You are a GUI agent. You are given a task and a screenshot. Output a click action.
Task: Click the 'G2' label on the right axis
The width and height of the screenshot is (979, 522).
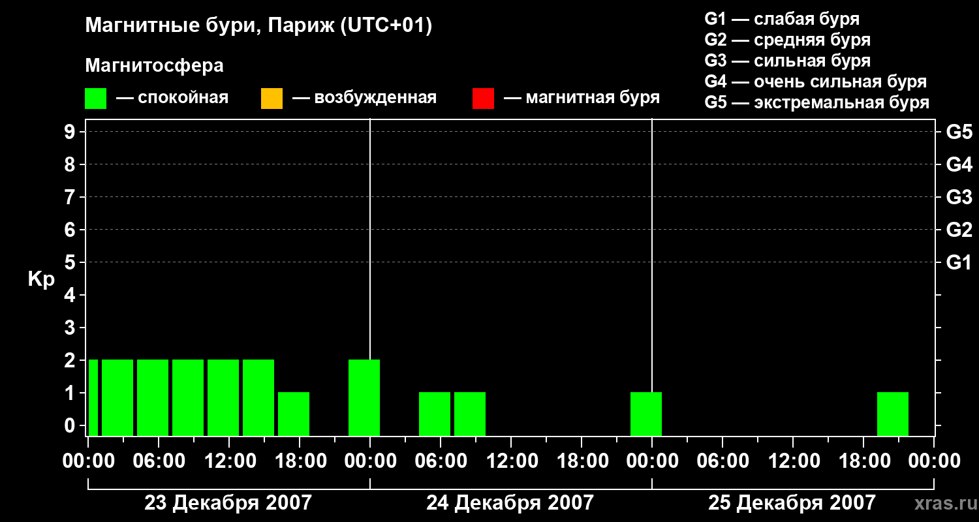959,230
